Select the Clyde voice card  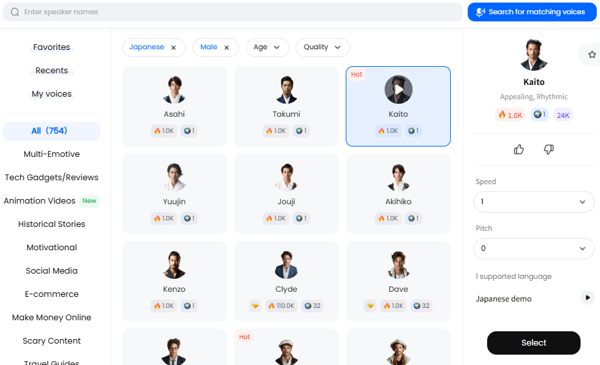[x=286, y=281]
